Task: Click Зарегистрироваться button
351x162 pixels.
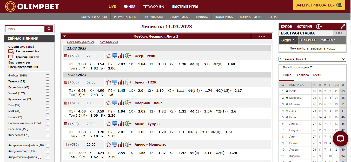Action: coord(319,5)
